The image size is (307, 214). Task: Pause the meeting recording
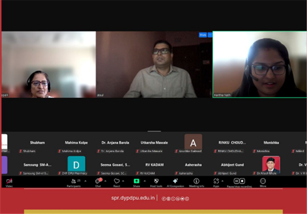click(236, 181)
